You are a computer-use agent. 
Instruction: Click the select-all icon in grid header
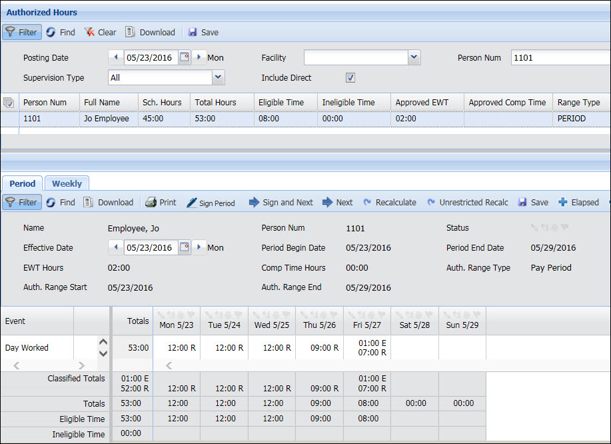pos(9,103)
